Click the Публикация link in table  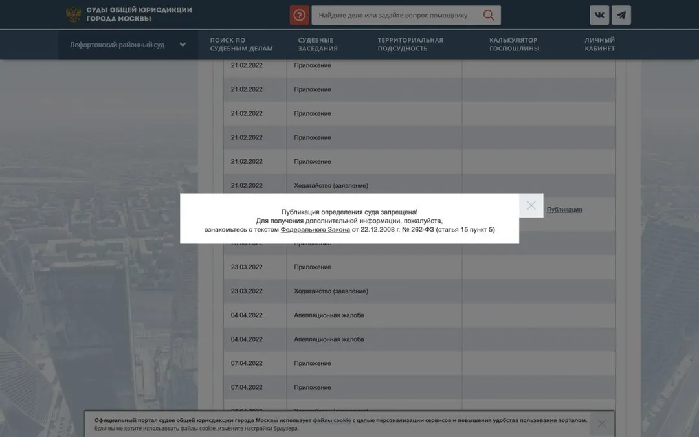[564, 210]
